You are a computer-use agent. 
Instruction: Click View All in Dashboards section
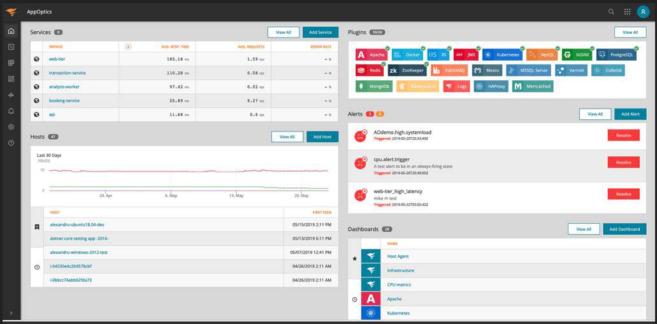(584, 229)
